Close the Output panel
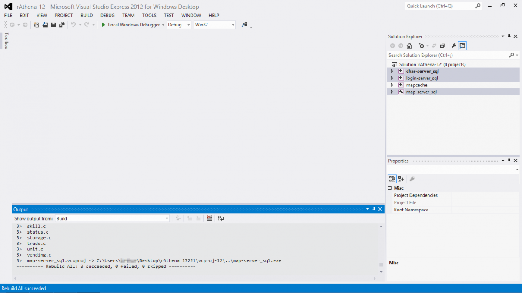This screenshot has height=293, width=522. (380, 209)
